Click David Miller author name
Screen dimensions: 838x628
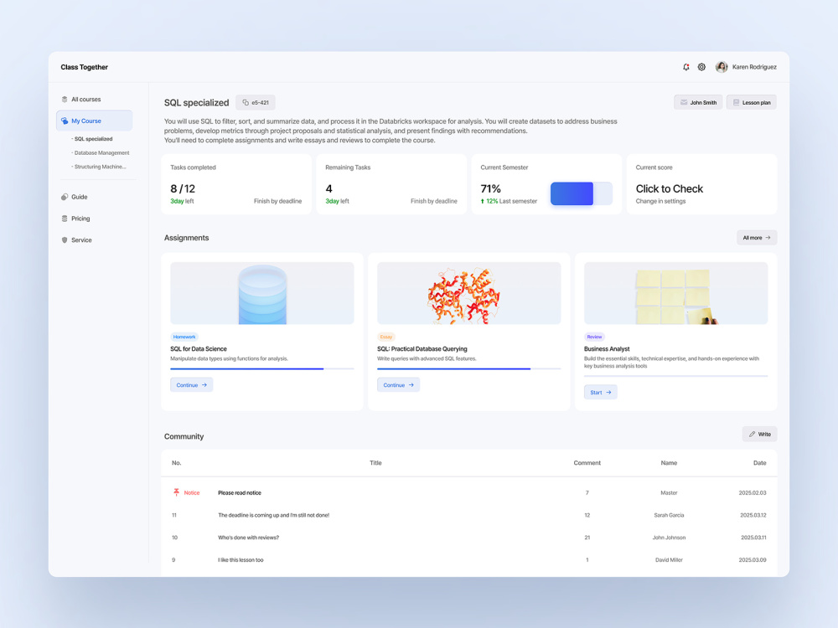click(669, 560)
